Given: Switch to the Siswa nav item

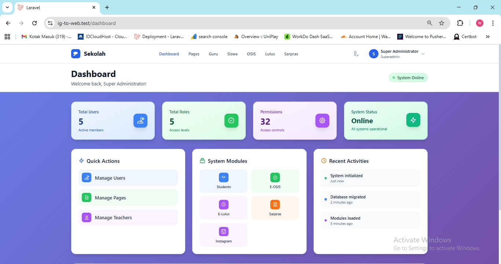Looking at the screenshot, I should 232,54.
